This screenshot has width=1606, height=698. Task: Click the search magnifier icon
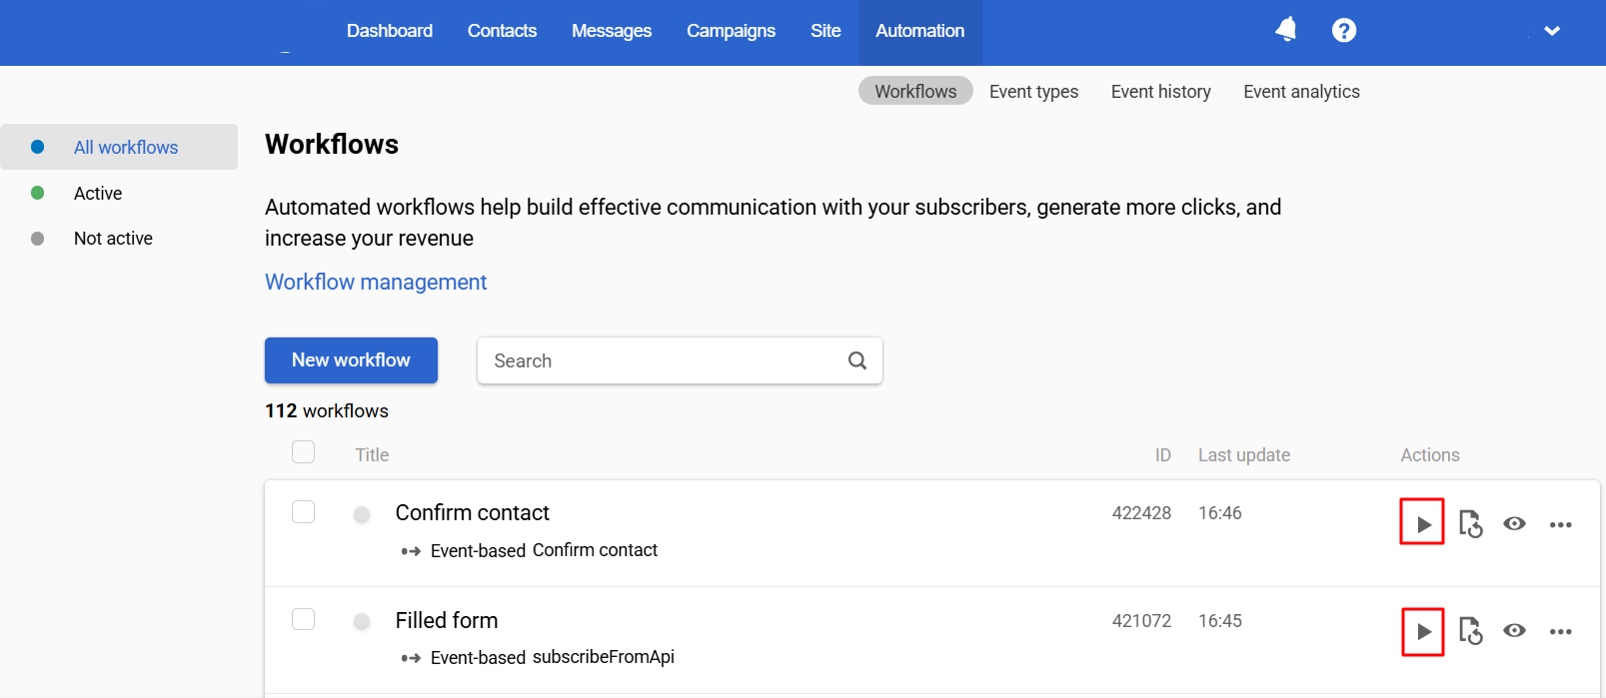click(857, 360)
